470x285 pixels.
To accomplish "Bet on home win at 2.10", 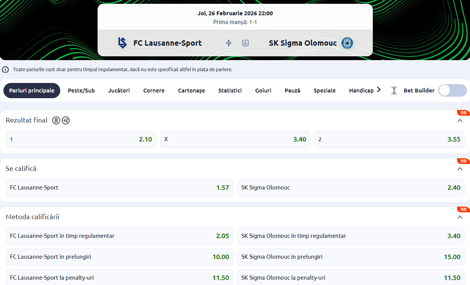I will pos(81,140).
